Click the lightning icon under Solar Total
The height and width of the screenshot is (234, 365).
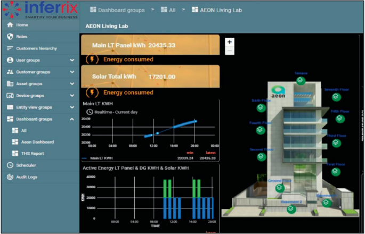(x=92, y=93)
